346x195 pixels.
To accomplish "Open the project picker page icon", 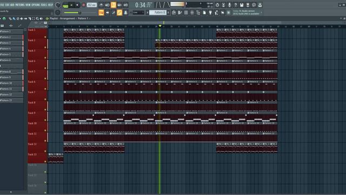I will (x=204, y=12).
